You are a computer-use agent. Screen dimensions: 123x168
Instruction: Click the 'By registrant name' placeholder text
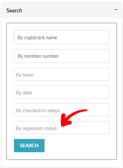tap(37, 38)
